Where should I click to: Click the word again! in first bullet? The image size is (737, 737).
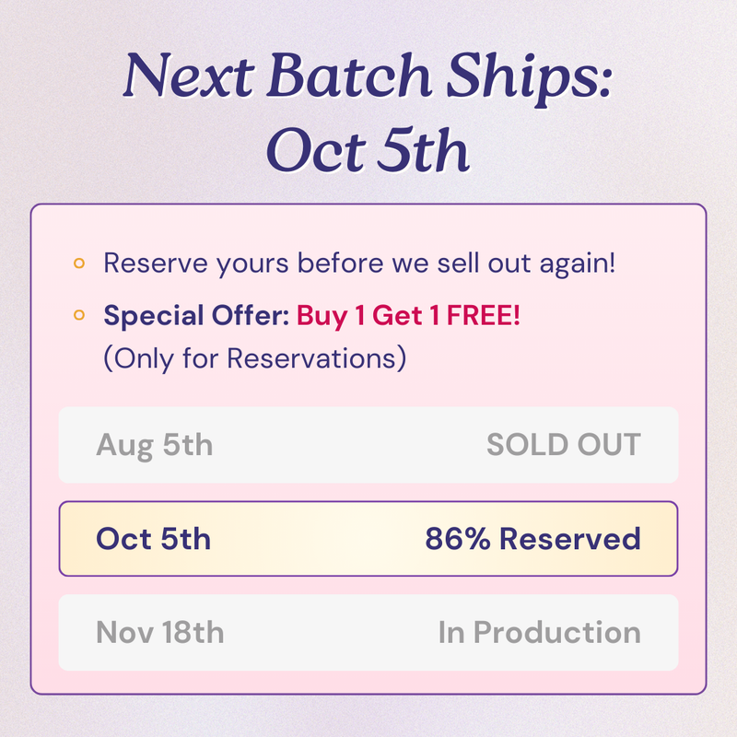[578, 264]
